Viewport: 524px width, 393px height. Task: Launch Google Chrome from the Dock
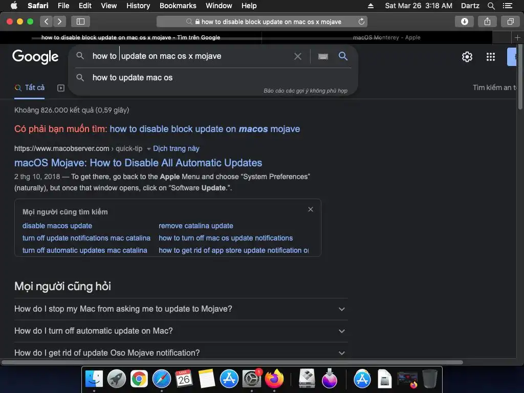(139, 379)
